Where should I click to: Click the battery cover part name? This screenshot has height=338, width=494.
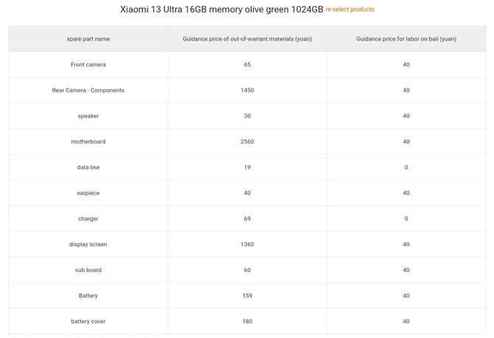(x=88, y=322)
